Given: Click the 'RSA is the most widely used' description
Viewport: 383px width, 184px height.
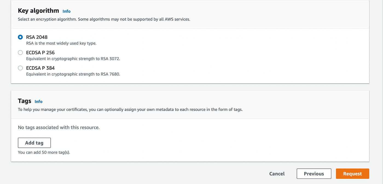Looking at the screenshot, I should 61,43.
